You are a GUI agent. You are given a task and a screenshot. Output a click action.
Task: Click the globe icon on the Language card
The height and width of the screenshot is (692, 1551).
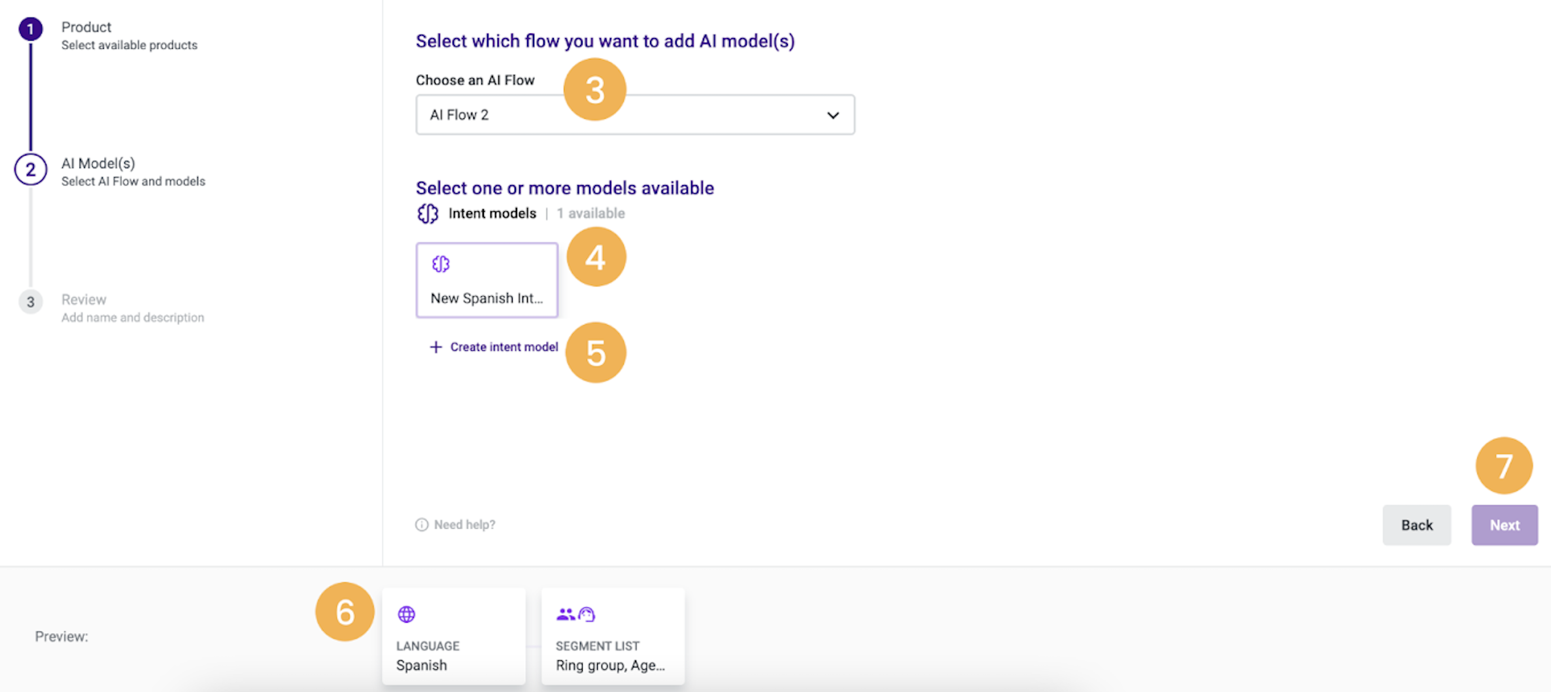click(407, 614)
